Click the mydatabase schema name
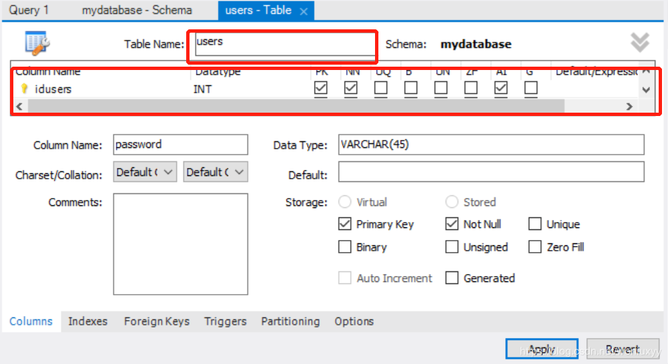This screenshot has width=668, height=364. point(476,44)
